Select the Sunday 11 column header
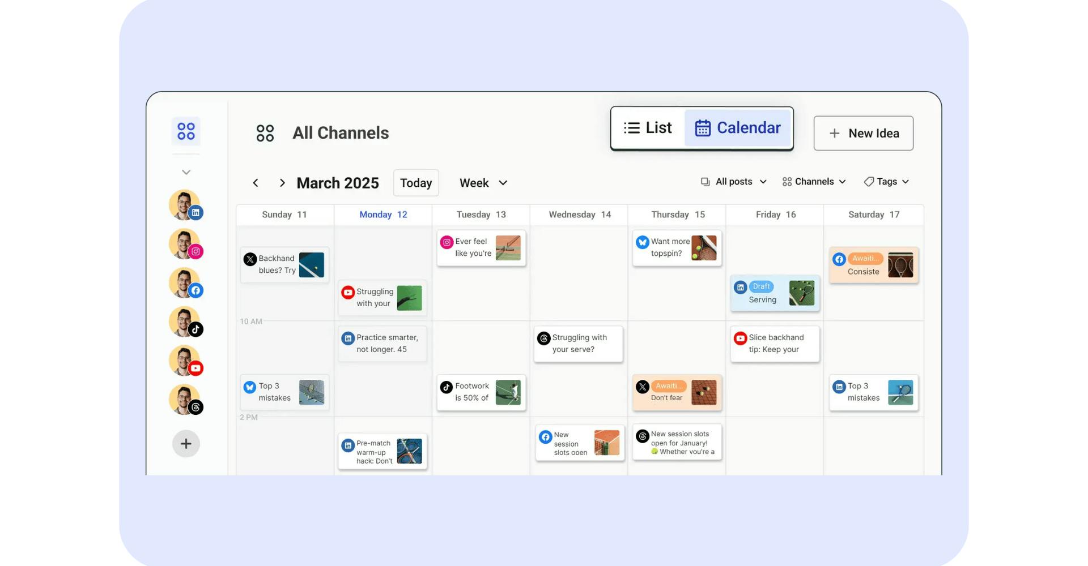Screen dimensions: 1088x566 pyautogui.click(x=284, y=215)
